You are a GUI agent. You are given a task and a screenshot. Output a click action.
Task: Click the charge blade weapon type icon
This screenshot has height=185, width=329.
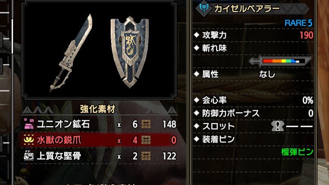(x=204, y=8)
